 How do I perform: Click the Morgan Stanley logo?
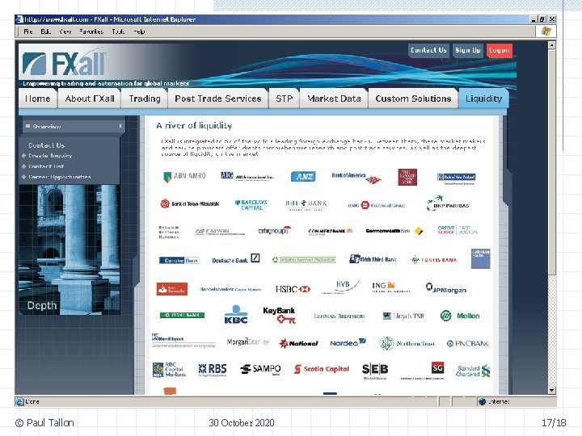point(248,342)
